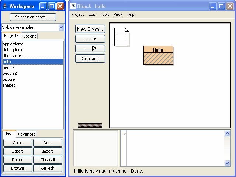This screenshot has height=177, width=236.
Task: Select the Hello class box
Action: point(158,55)
